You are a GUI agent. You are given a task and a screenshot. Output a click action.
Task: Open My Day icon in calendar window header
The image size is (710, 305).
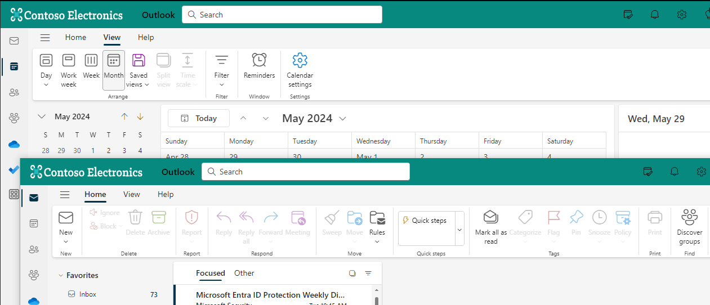[628, 15]
